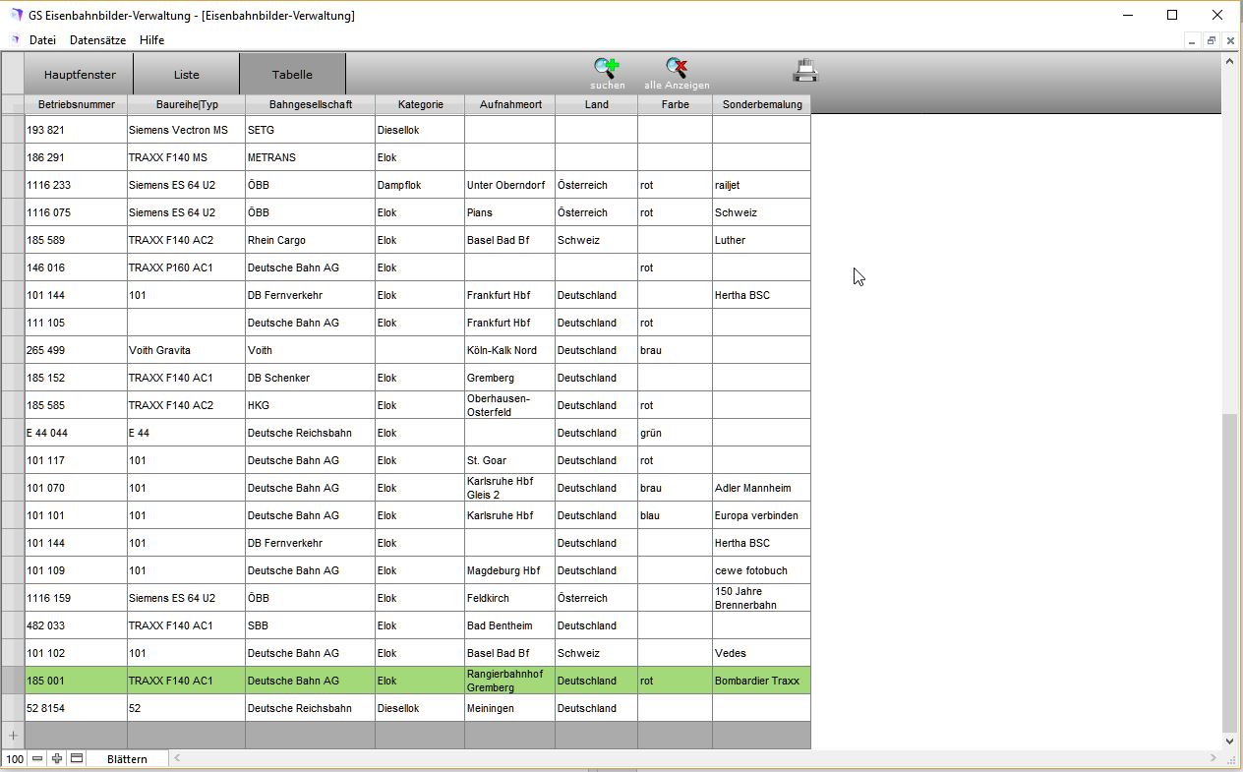Sort by Betriebsnummer column header
This screenshot has width=1243, height=772.
click(x=77, y=104)
